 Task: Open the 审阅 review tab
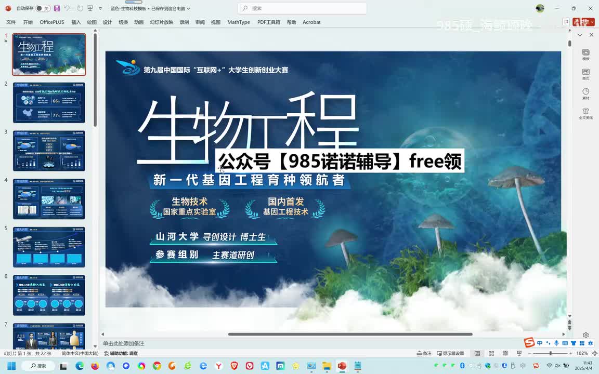coord(200,22)
